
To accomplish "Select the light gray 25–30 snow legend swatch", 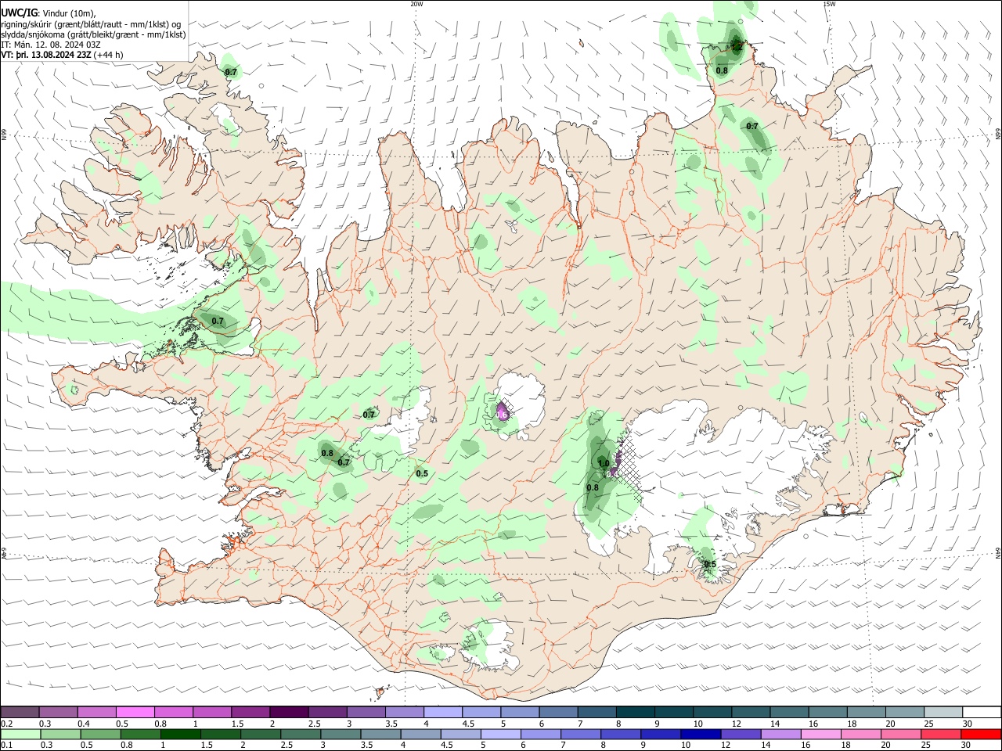I will click(943, 713).
